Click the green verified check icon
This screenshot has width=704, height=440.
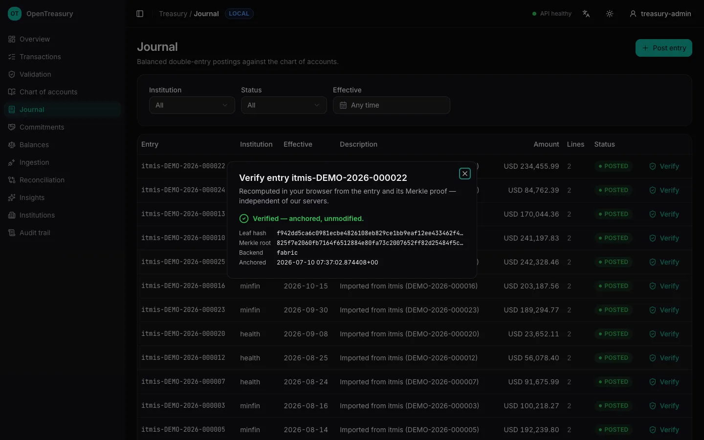pyautogui.click(x=244, y=219)
